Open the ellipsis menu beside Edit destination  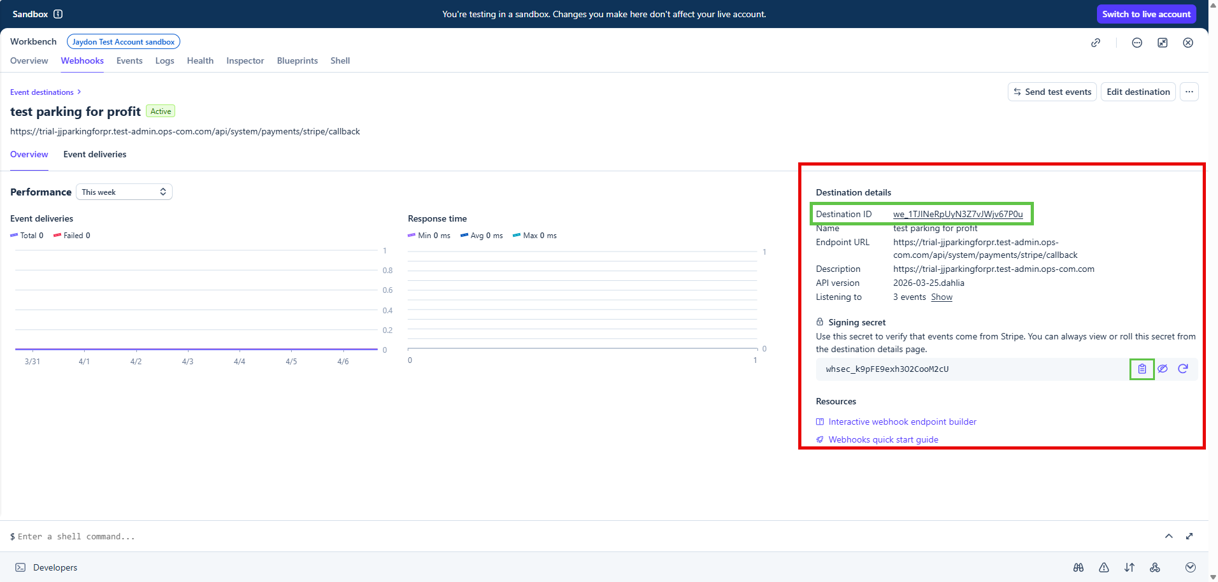tap(1189, 92)
